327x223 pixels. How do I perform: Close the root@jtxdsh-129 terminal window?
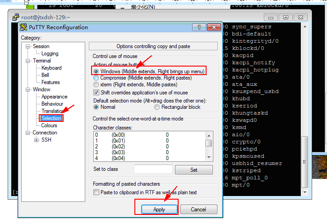coord(300,18)
